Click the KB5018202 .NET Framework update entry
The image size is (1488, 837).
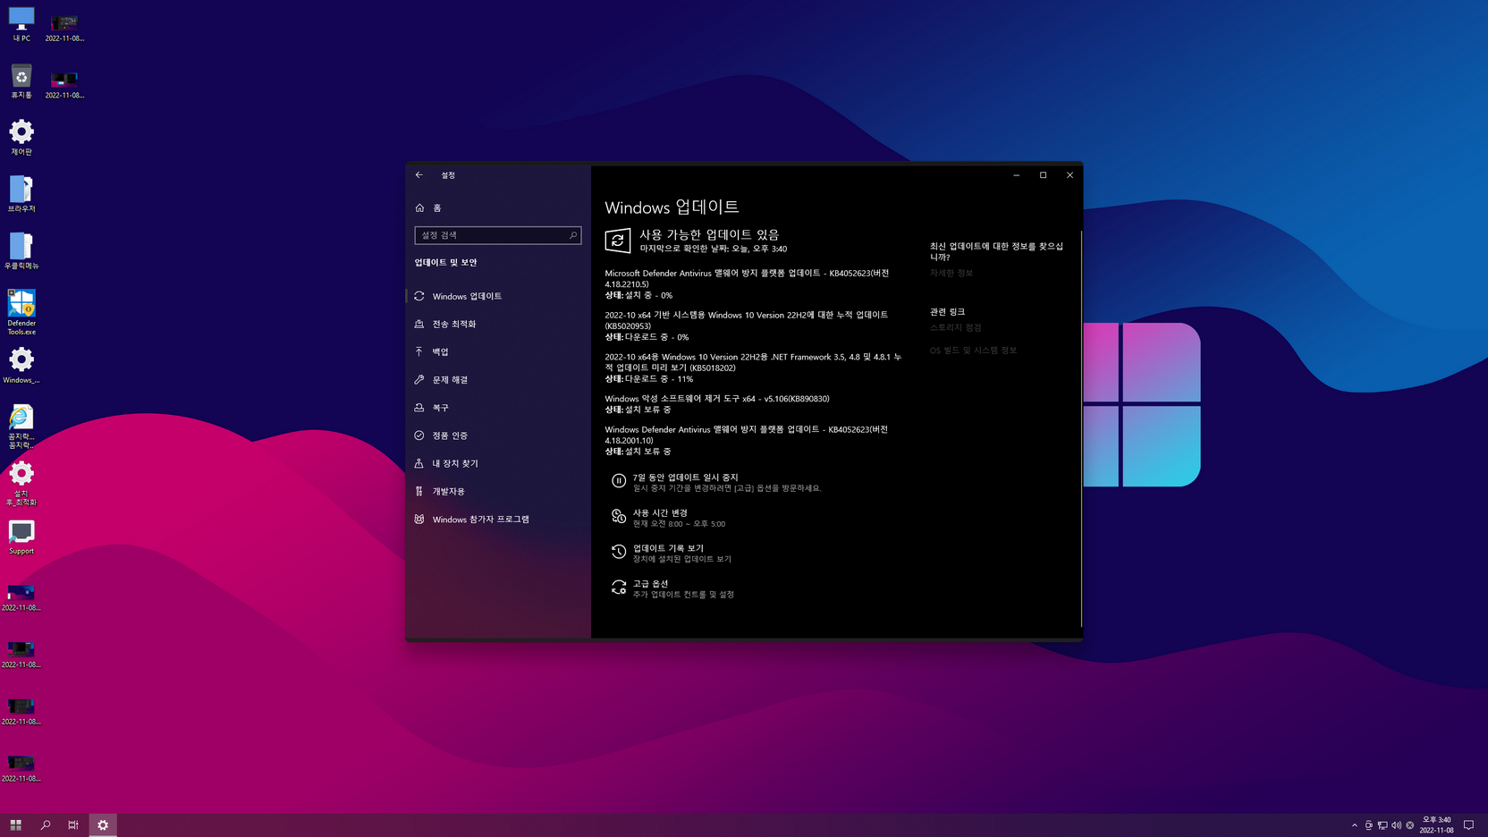coord(753,368)
